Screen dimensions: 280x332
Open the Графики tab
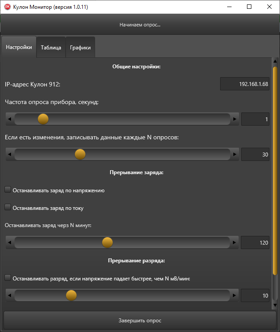click(80, 48)
